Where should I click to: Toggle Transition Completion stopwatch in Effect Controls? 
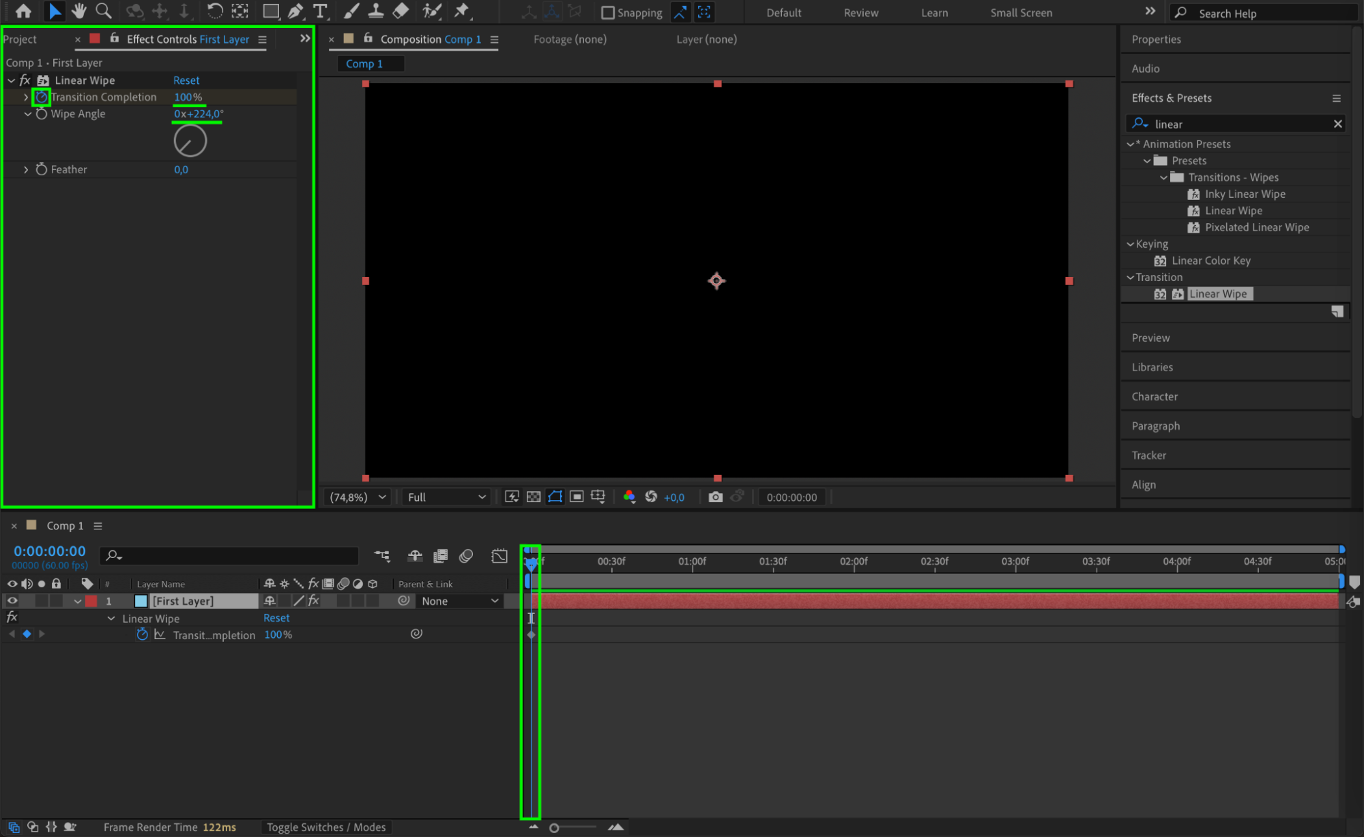tap(42, 98)
